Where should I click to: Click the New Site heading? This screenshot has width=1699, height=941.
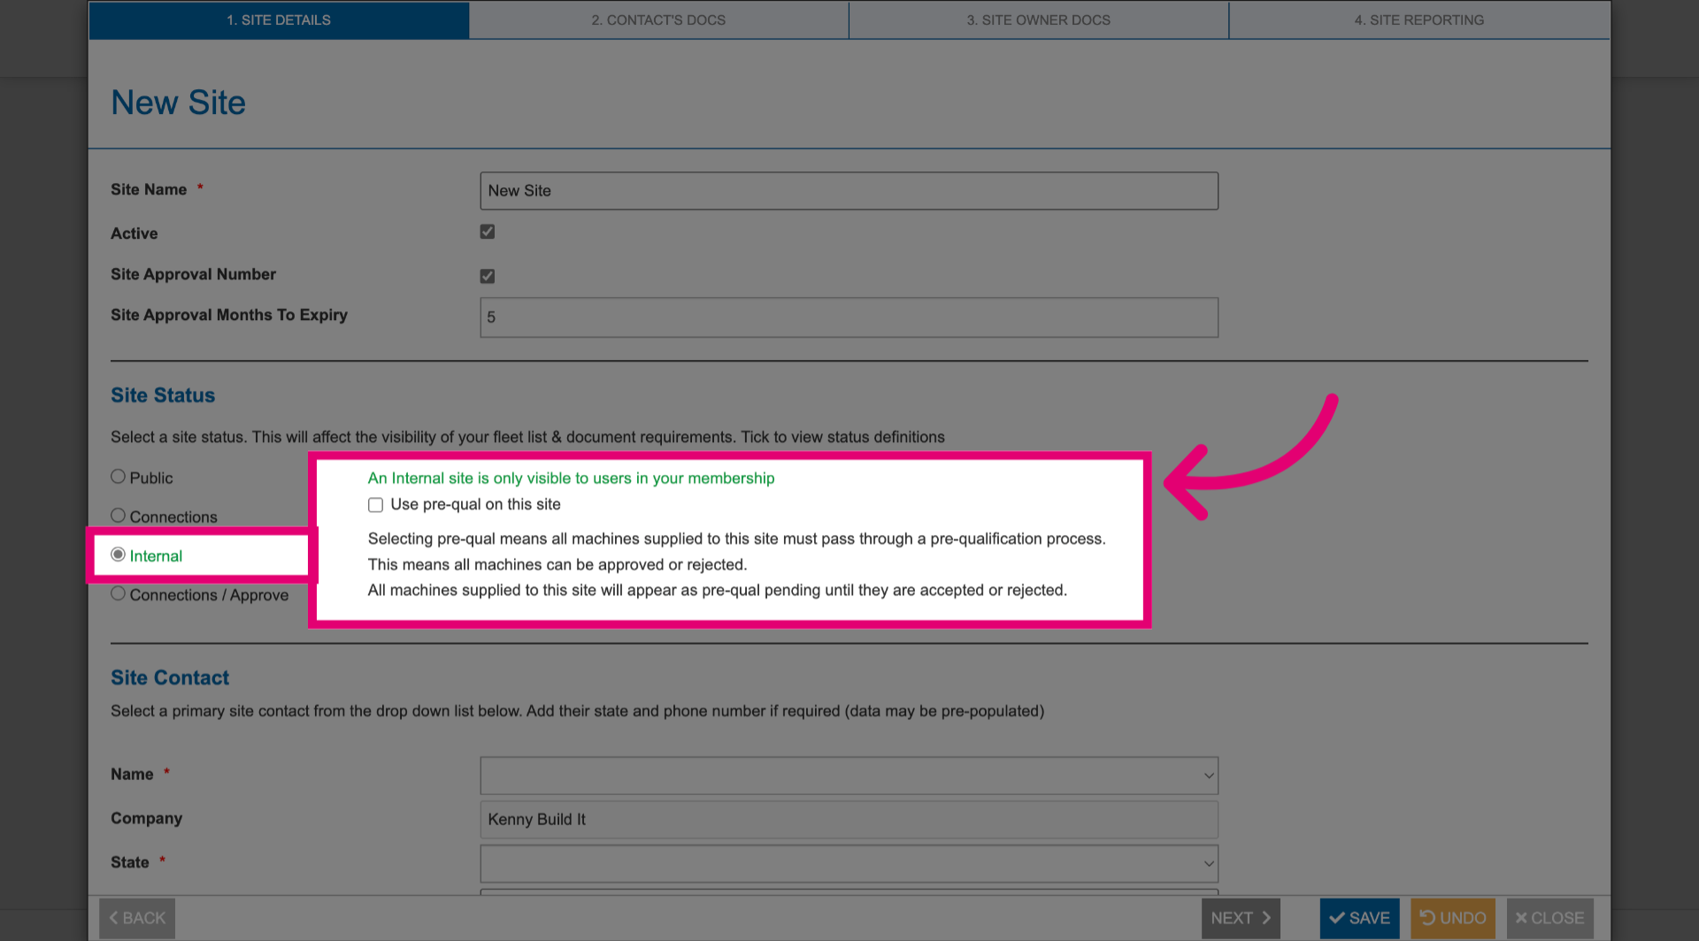[178, 103]
